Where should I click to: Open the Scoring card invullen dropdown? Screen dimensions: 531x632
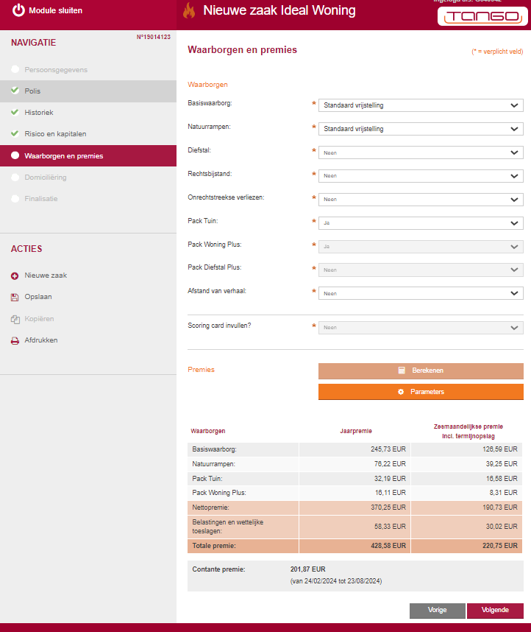(421, 328)
